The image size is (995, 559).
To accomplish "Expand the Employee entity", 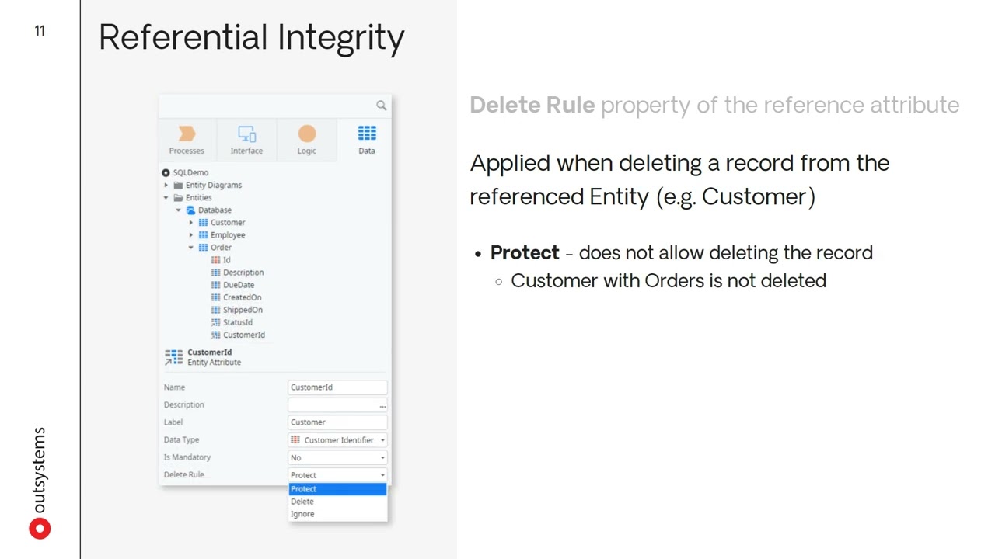I will pyautogui.click(x=190, y=234).
